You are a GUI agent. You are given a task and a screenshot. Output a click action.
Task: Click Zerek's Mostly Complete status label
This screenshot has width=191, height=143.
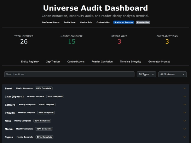24,88
